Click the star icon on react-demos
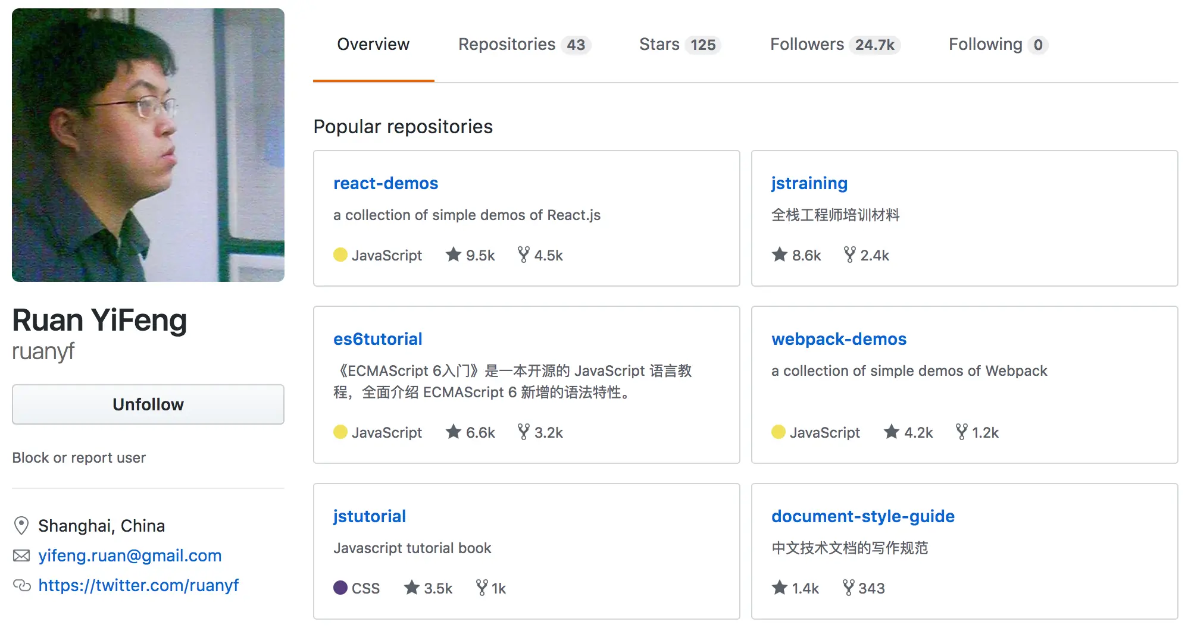 pyautogui.click(x=454, y=255)
